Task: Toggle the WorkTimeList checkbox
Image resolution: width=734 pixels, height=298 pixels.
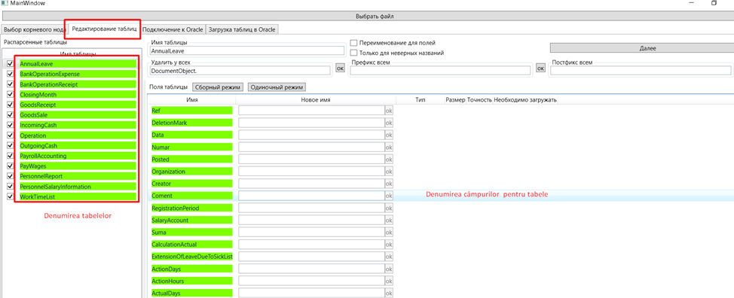Action: (x=11, y=197)
